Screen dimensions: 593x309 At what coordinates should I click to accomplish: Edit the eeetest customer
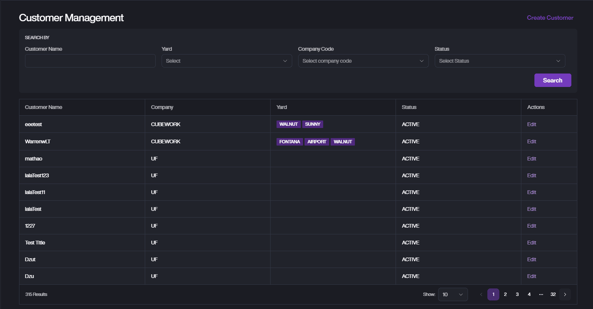tap(531, 124)
